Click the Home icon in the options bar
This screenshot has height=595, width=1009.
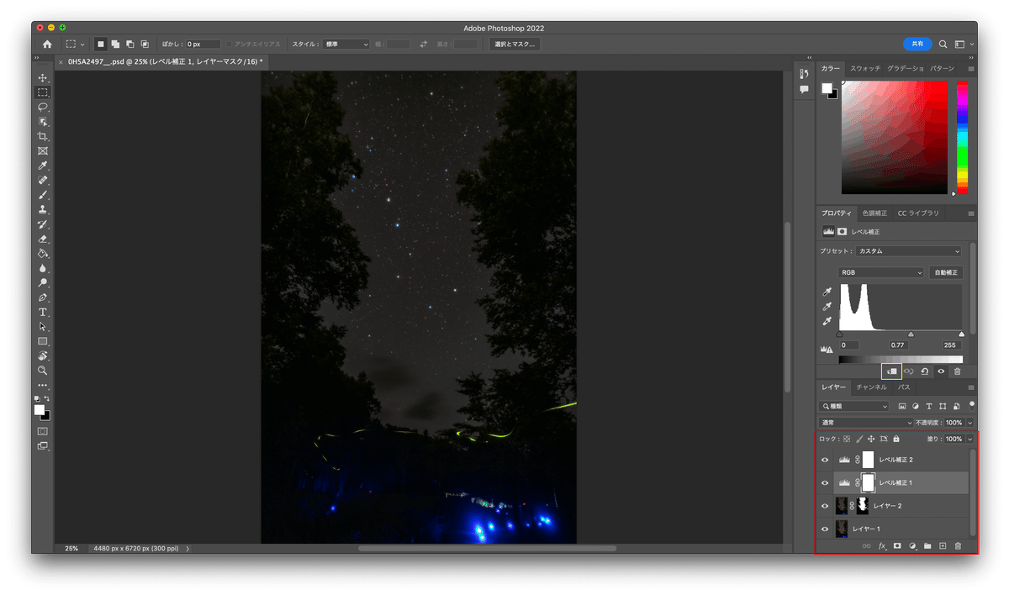coord(47,44)
